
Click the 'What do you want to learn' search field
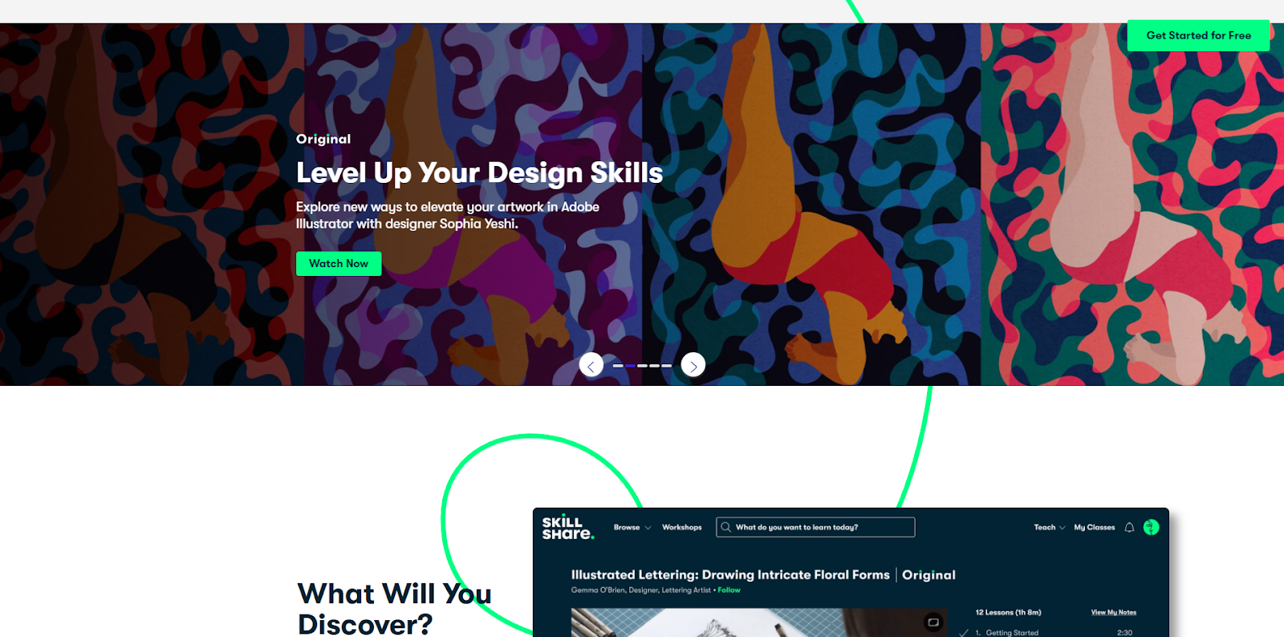(x=815, y=527)
